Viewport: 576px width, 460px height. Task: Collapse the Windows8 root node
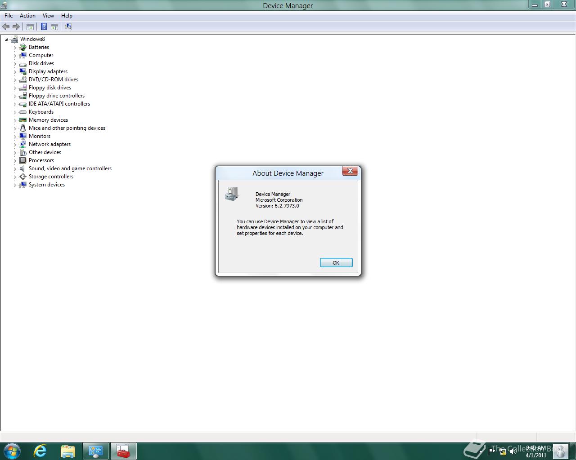pyautogui.click(x=6, y=40)
